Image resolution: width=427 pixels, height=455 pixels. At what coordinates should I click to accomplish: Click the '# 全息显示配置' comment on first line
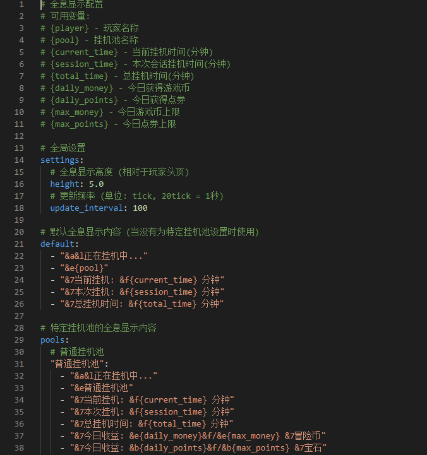coord(72,4)
